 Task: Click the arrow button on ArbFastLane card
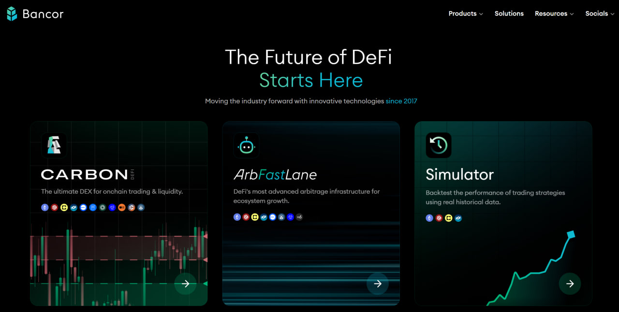point(378,284)
